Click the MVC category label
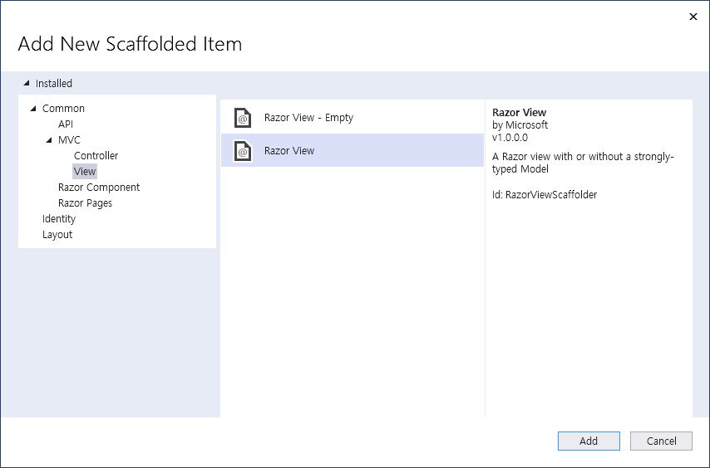This screenshot has width=710, height=468. [x=69, y=139]
